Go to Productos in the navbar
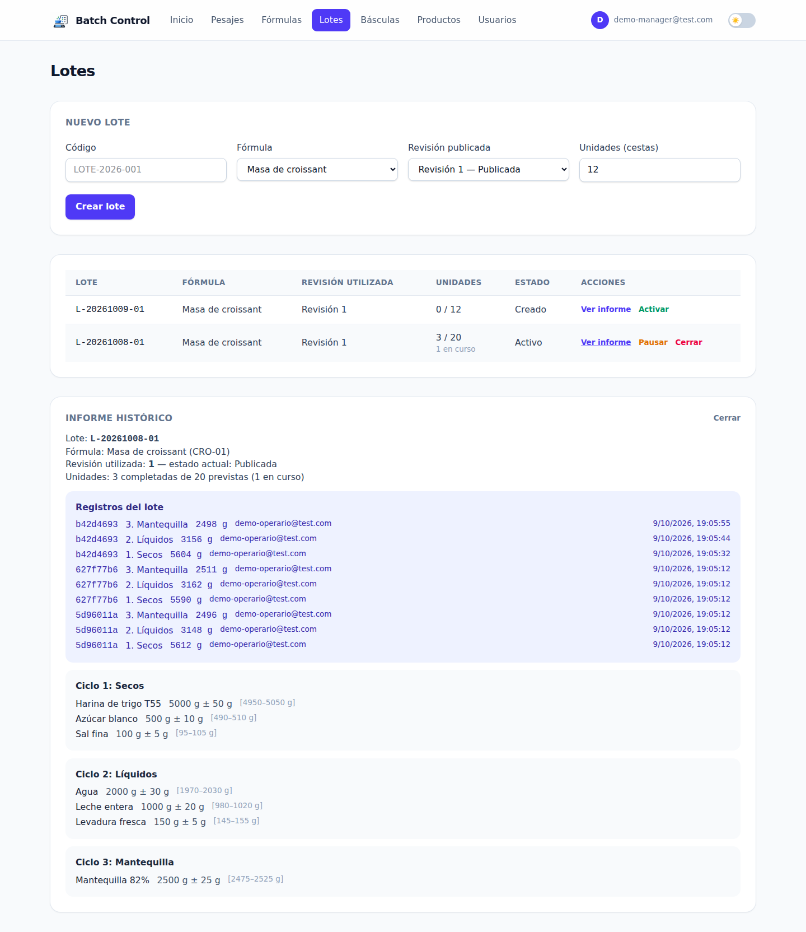 point(439,20)
